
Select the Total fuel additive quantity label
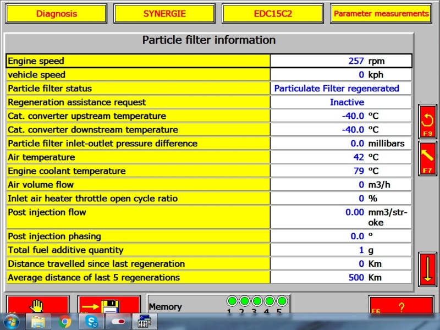[65, 250]
